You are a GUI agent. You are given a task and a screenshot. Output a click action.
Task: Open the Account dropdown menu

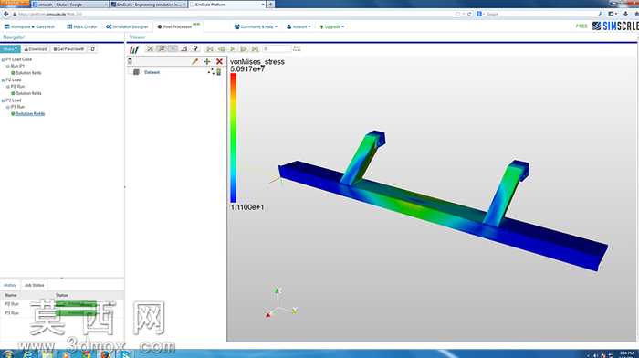click(x=299, y=26)
